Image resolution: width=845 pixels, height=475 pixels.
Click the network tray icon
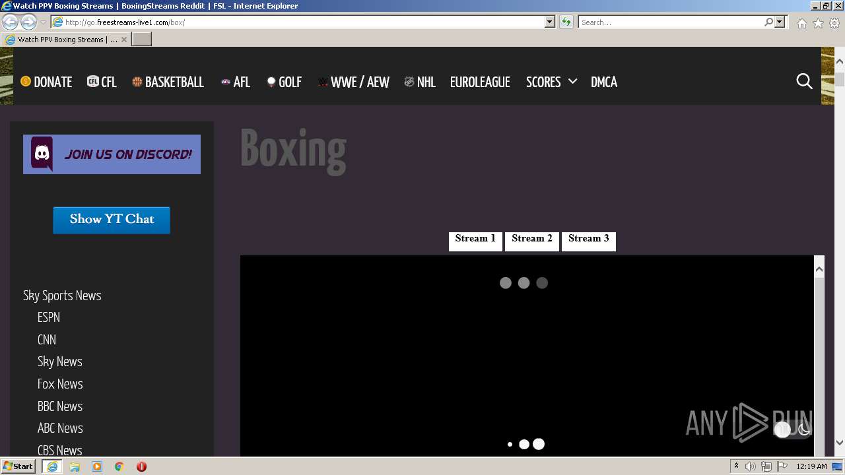pyautogui.click(x=766, y=466)
